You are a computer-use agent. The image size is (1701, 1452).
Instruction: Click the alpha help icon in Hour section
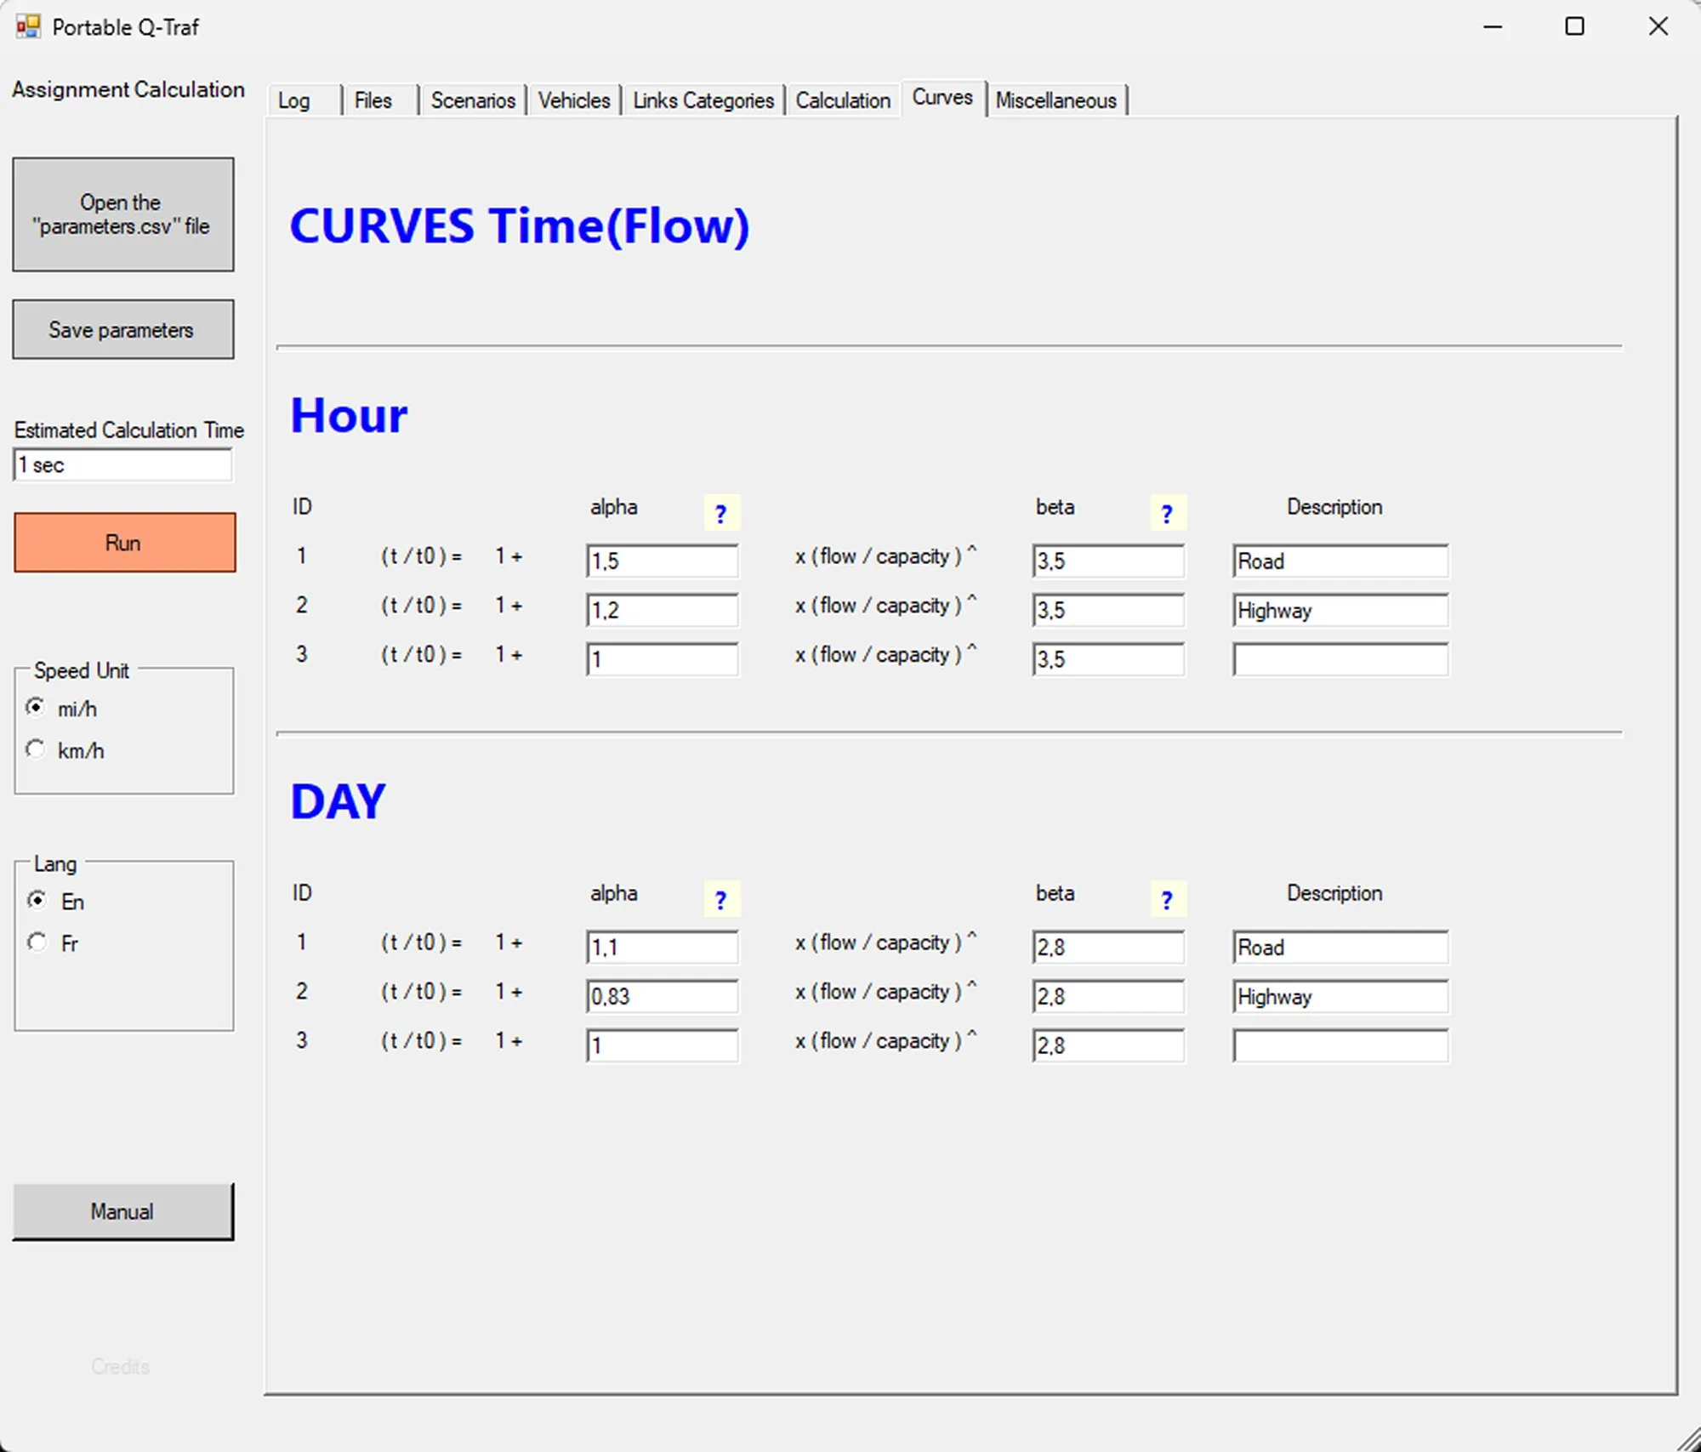[x=720, y=513]
